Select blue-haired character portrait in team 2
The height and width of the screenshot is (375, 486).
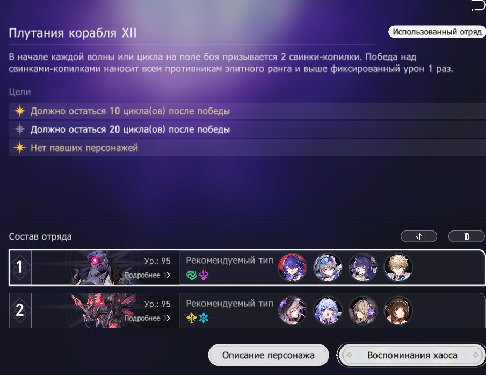[328, 310]
